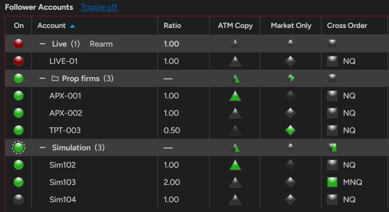This screenshot has height=212, width=389.
Task: Toggle the Simulation group status light
Action: 19,147
